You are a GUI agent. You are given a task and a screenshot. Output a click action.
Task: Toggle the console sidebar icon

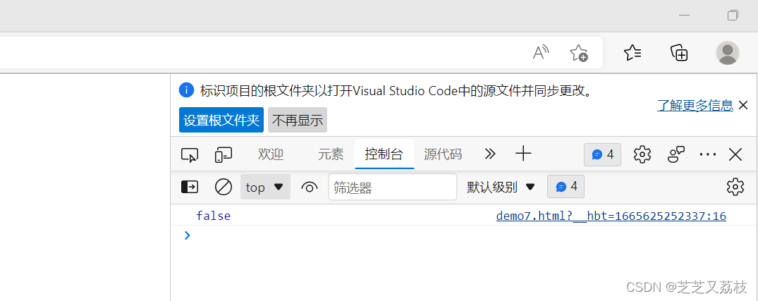tap(190, 187)
